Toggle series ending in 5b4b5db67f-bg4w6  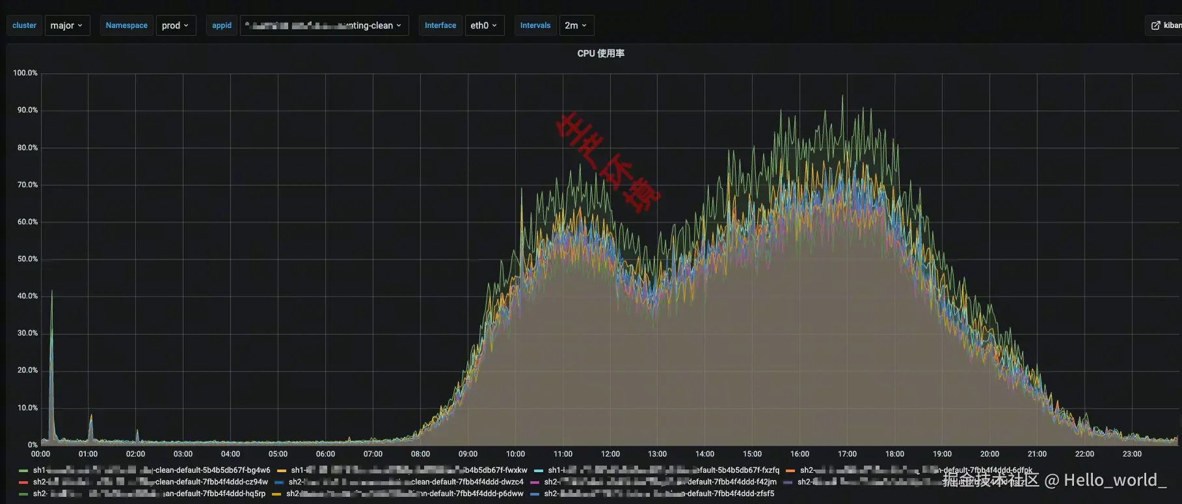pos(152,470)
